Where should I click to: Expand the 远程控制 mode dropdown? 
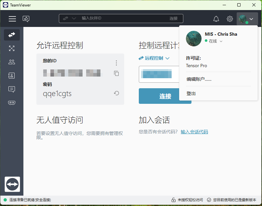point(167,58)
